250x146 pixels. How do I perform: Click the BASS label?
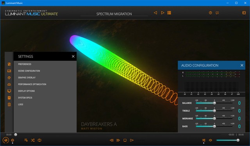(185, 126)
